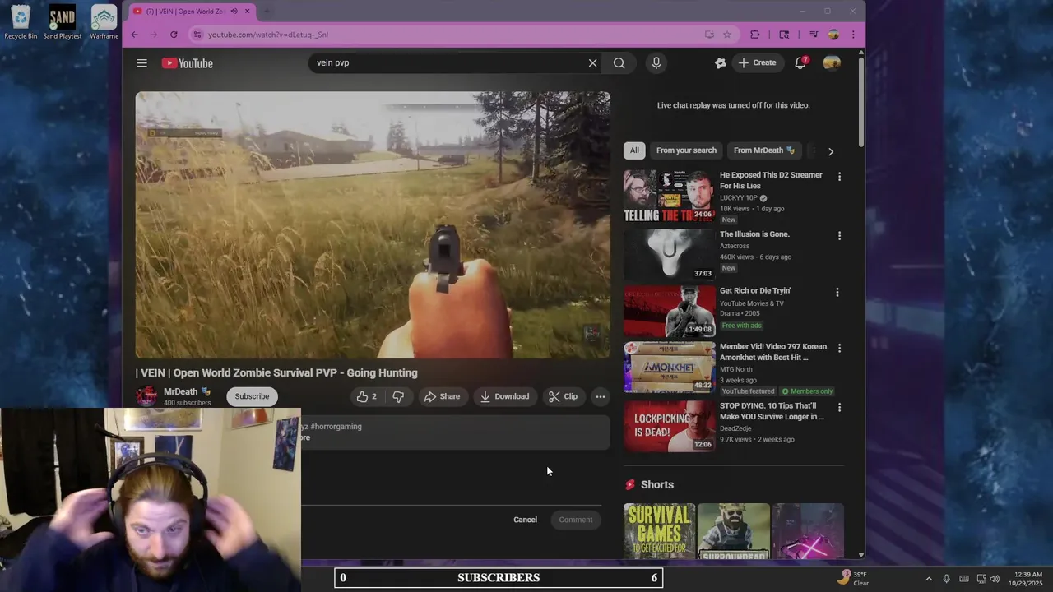Screen dimensions: 1053x592
Task: Open YouTube notifications bell
Action: point(800,63)
